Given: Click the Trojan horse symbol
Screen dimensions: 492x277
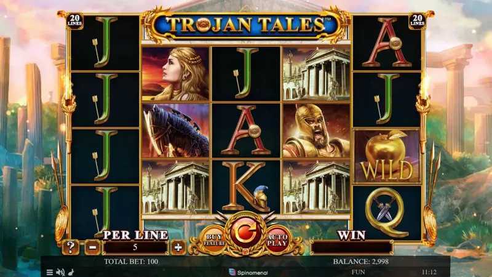Looking at the screenshot, I should click(x=175, y=130).
